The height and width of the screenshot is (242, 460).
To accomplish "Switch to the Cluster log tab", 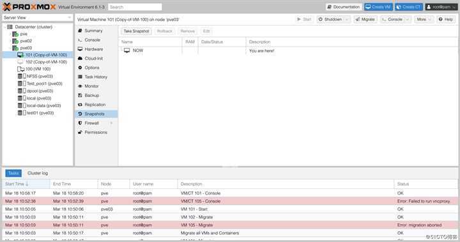I will pyautogui.click(x=38, y=173).
